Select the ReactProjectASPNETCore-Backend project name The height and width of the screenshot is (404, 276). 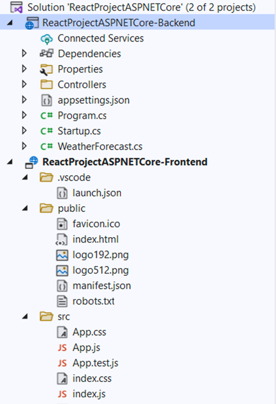[x=119, y=23]
